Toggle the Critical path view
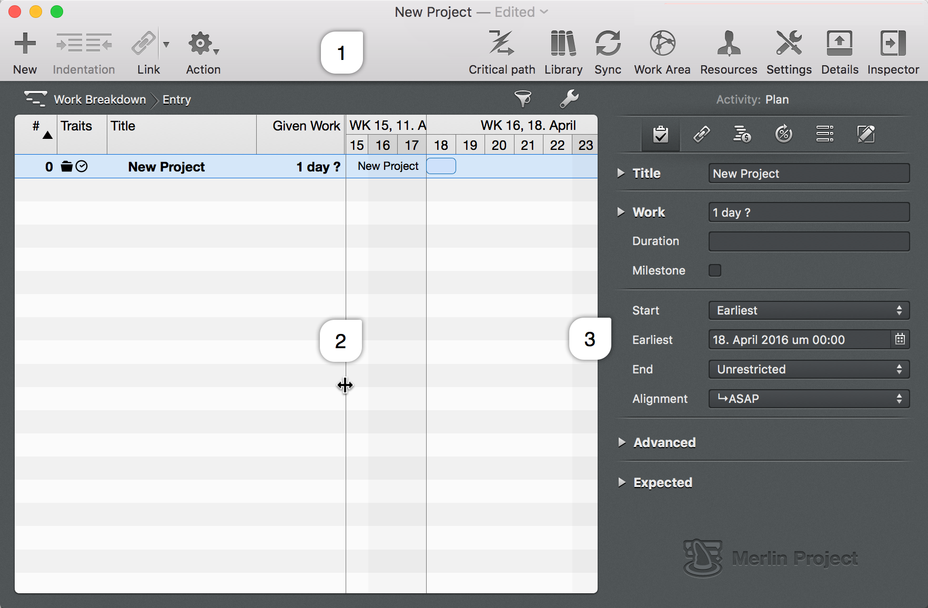Viewport: 928px width, 608px height. 501,44
